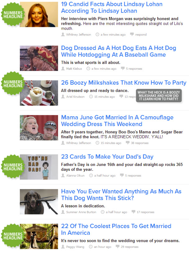Click the Mama June wedding photo thumbnail

[x=39, y=128]
